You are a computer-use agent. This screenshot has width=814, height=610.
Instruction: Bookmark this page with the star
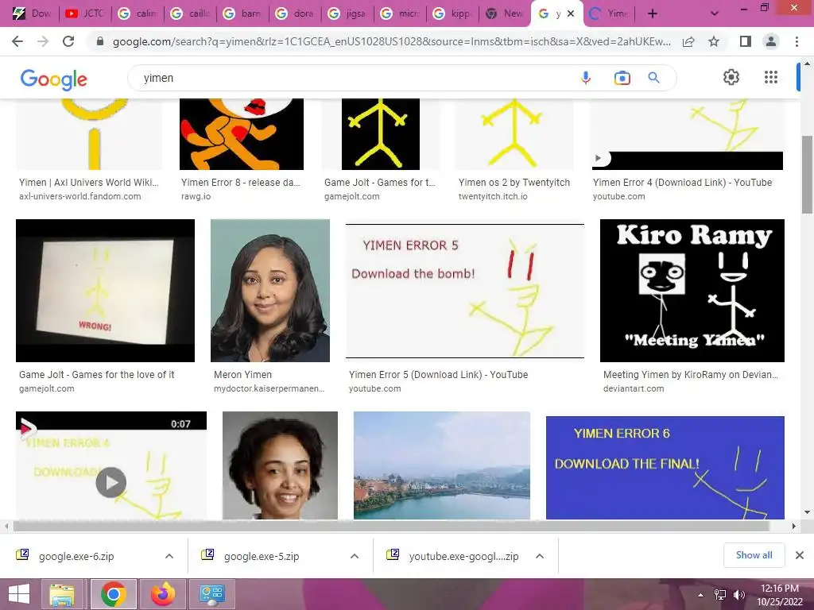click(x=714, y=41)
